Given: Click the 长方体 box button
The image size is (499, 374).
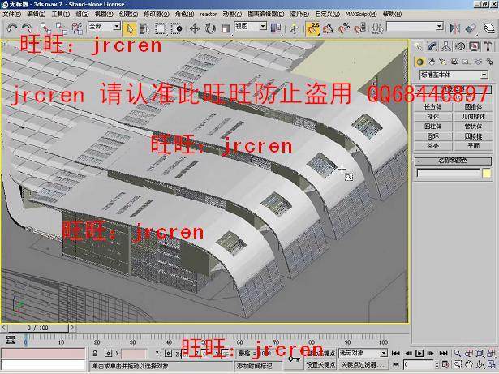Looking at the screenshot, I should click(432, 106).
